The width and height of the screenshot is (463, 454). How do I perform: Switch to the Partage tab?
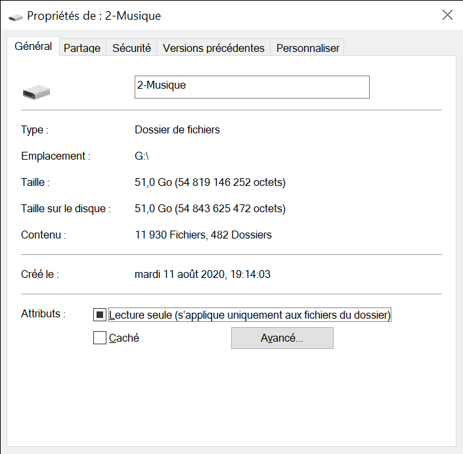[x=82, y=48]
